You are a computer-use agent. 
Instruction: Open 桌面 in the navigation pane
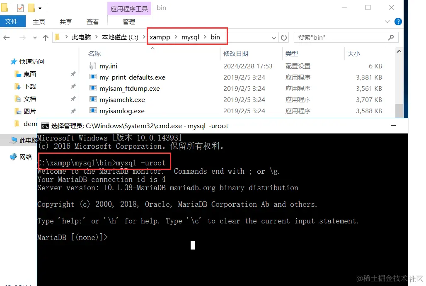tap(30, 74)
